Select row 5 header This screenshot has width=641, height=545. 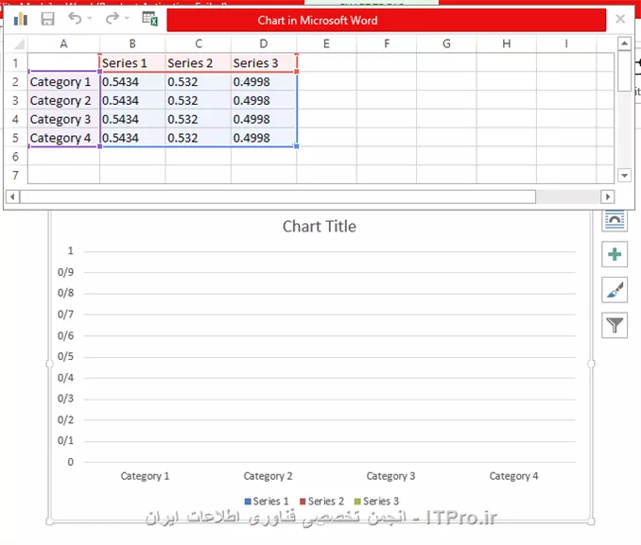point(15,138)
